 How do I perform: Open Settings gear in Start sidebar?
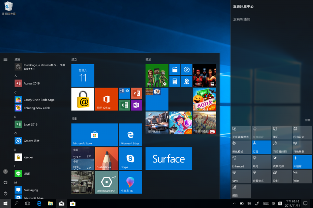pyautogui.click(x=5, y=182)
